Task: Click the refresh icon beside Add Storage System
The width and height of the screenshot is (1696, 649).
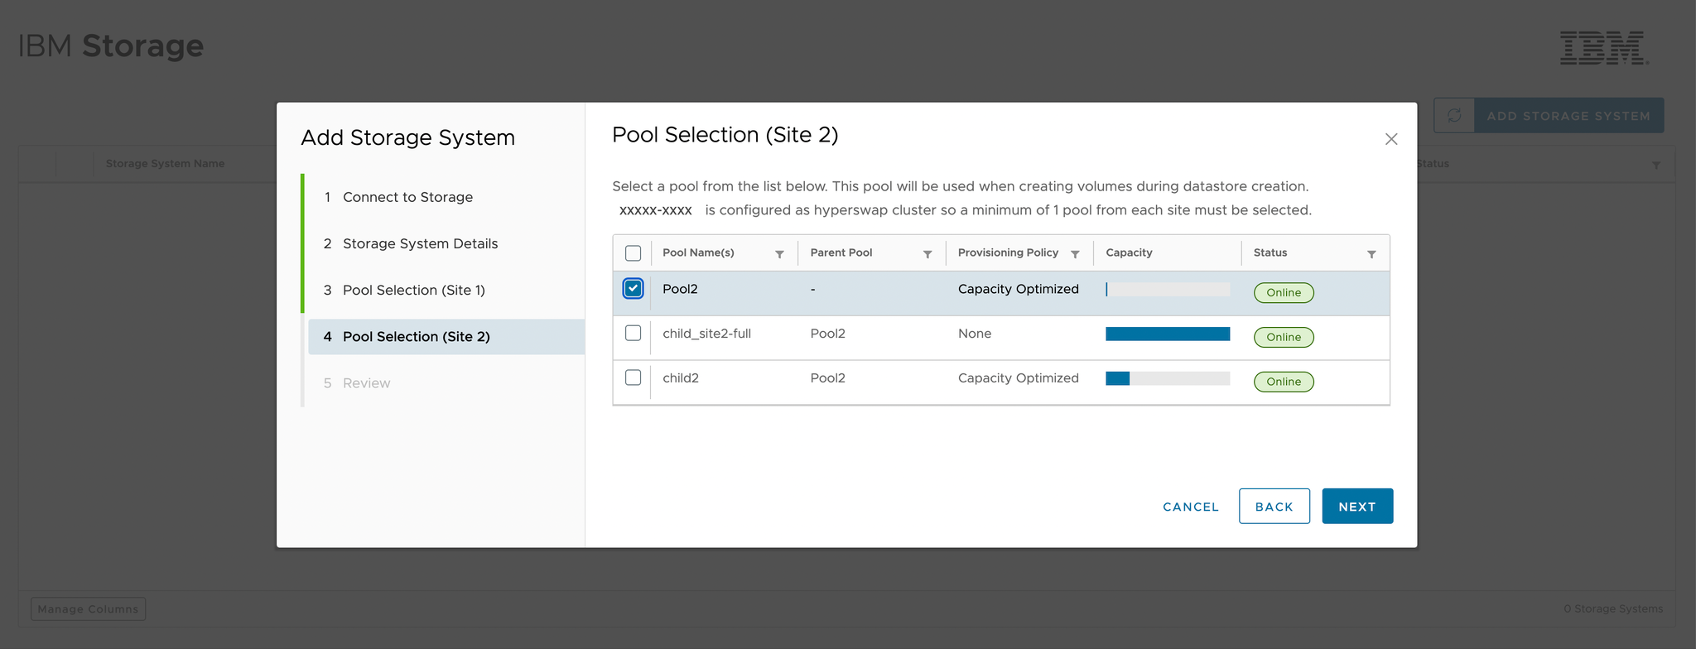Action: [1454, 116]
